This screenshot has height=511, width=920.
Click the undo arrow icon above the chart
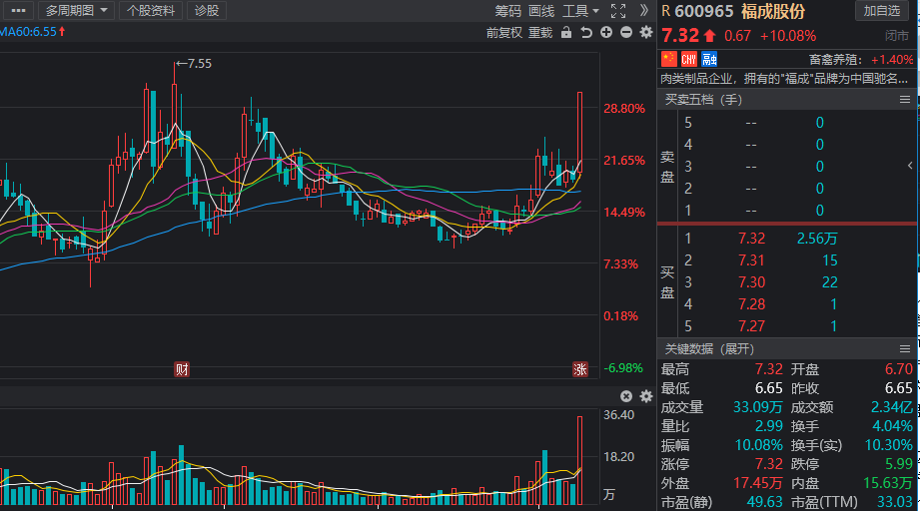pyautogui.click(x=586, y=32)
